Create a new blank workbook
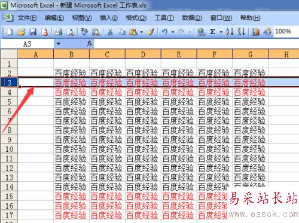The height and width of the screenshot is (223, 299). pyautogui.click(x=10, y=32)
